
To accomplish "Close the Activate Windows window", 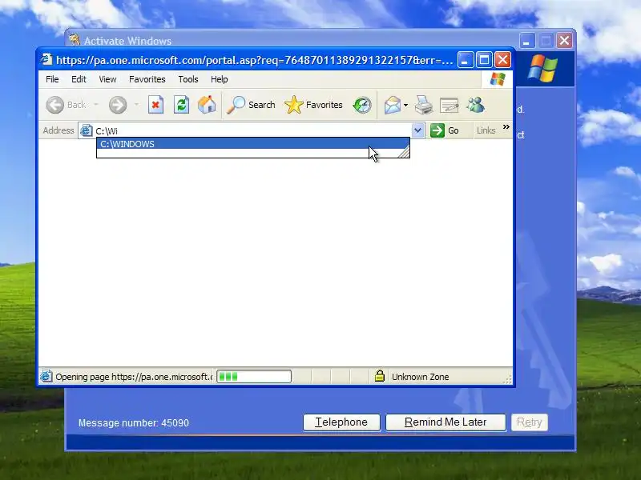I will click(x=564, y=41).
